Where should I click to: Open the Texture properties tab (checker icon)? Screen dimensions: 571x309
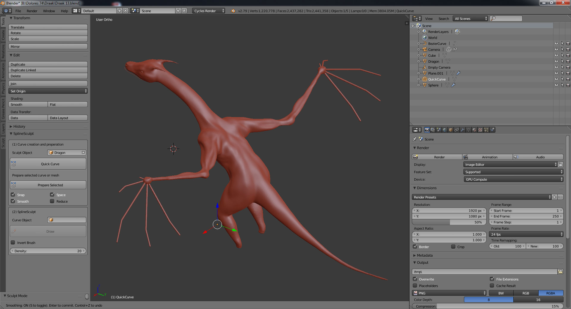(x=480, y=130)
